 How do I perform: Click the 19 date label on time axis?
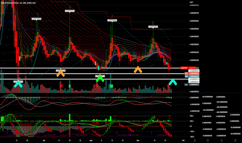coord(165,140)
